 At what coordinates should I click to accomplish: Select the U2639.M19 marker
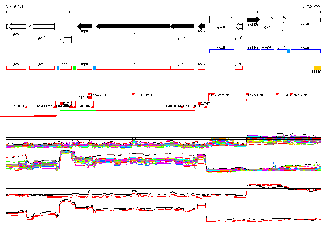26,107
